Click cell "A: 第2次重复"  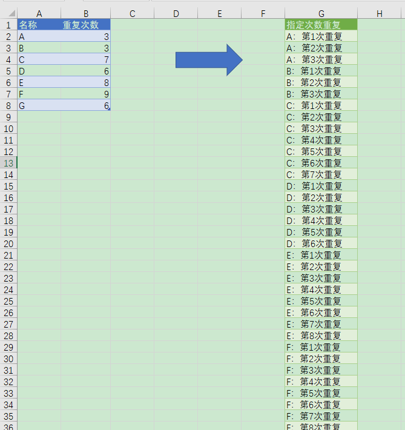click(321, 48)
